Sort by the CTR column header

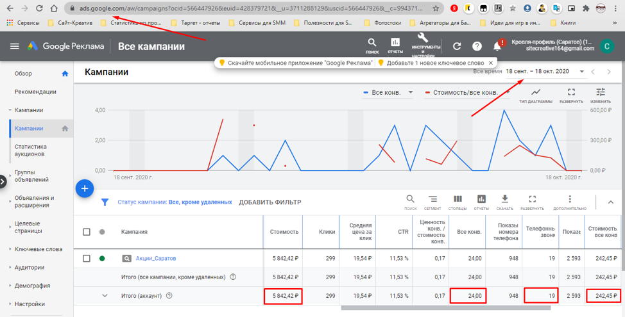[x=403, y=231]
